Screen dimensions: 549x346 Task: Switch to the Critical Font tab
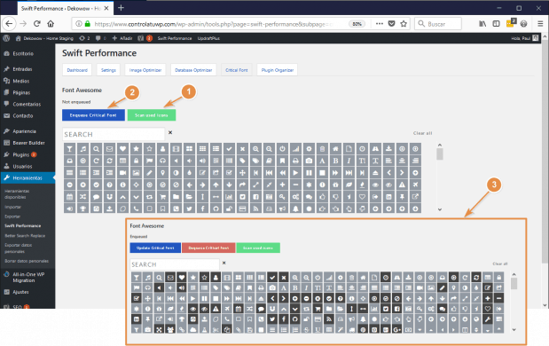236,70
